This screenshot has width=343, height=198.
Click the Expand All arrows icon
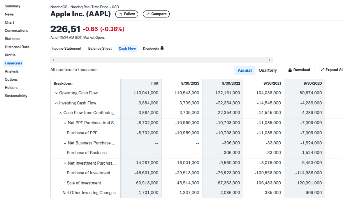pyautogui.click(x=322, y=70)
